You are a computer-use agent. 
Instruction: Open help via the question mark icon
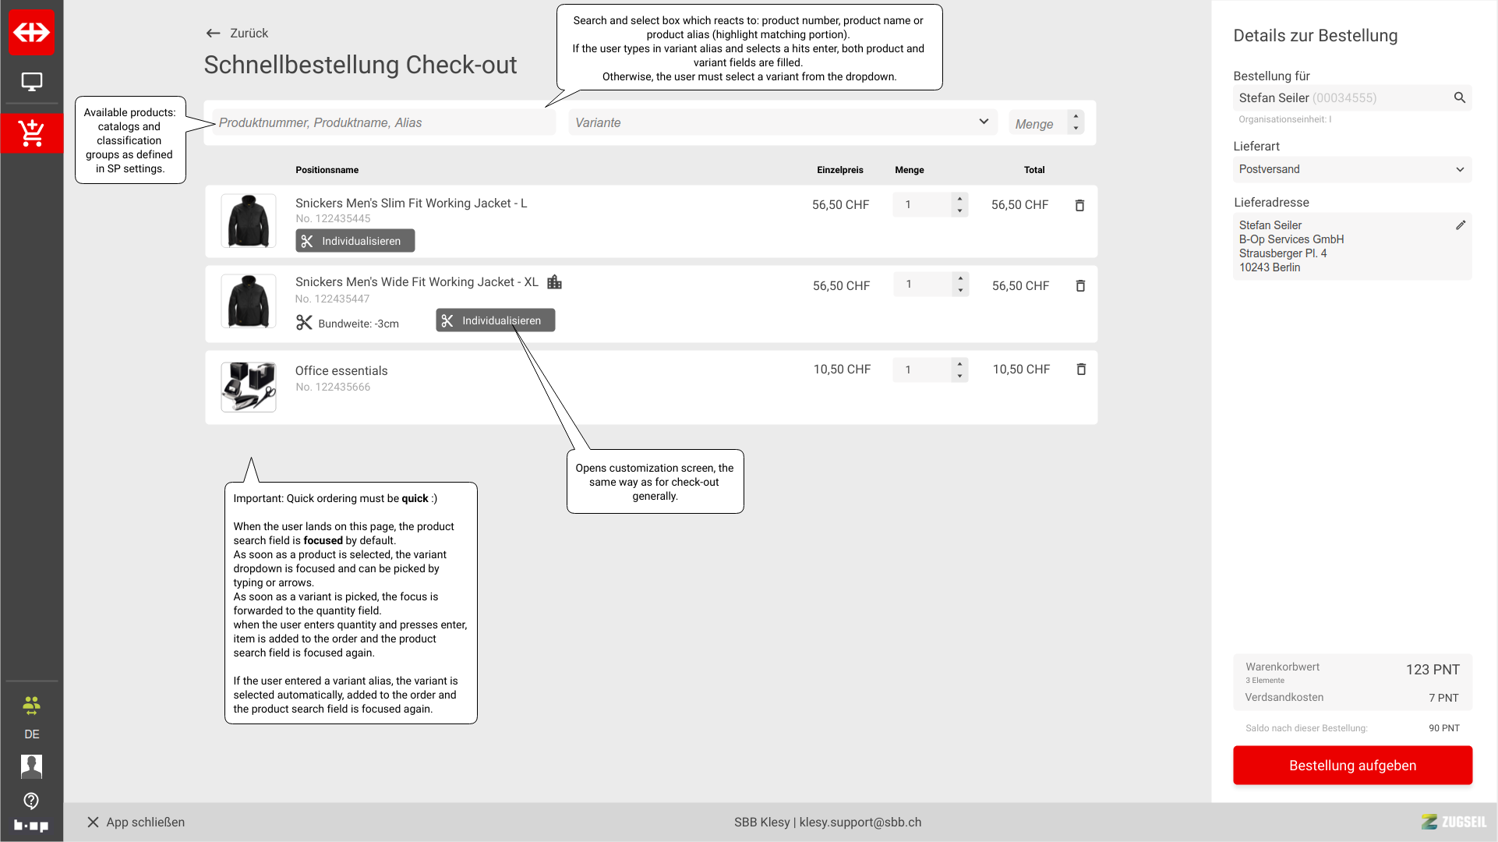click(x=31, y=800)
